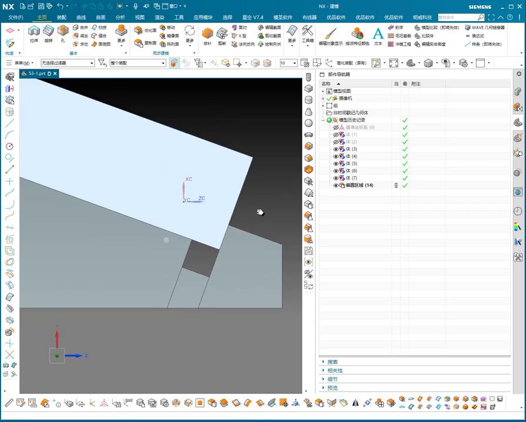Select the 修补 (Patch) tool icon
The width and height of the screenshot is (526, 422).
click(x=207, y=34)
